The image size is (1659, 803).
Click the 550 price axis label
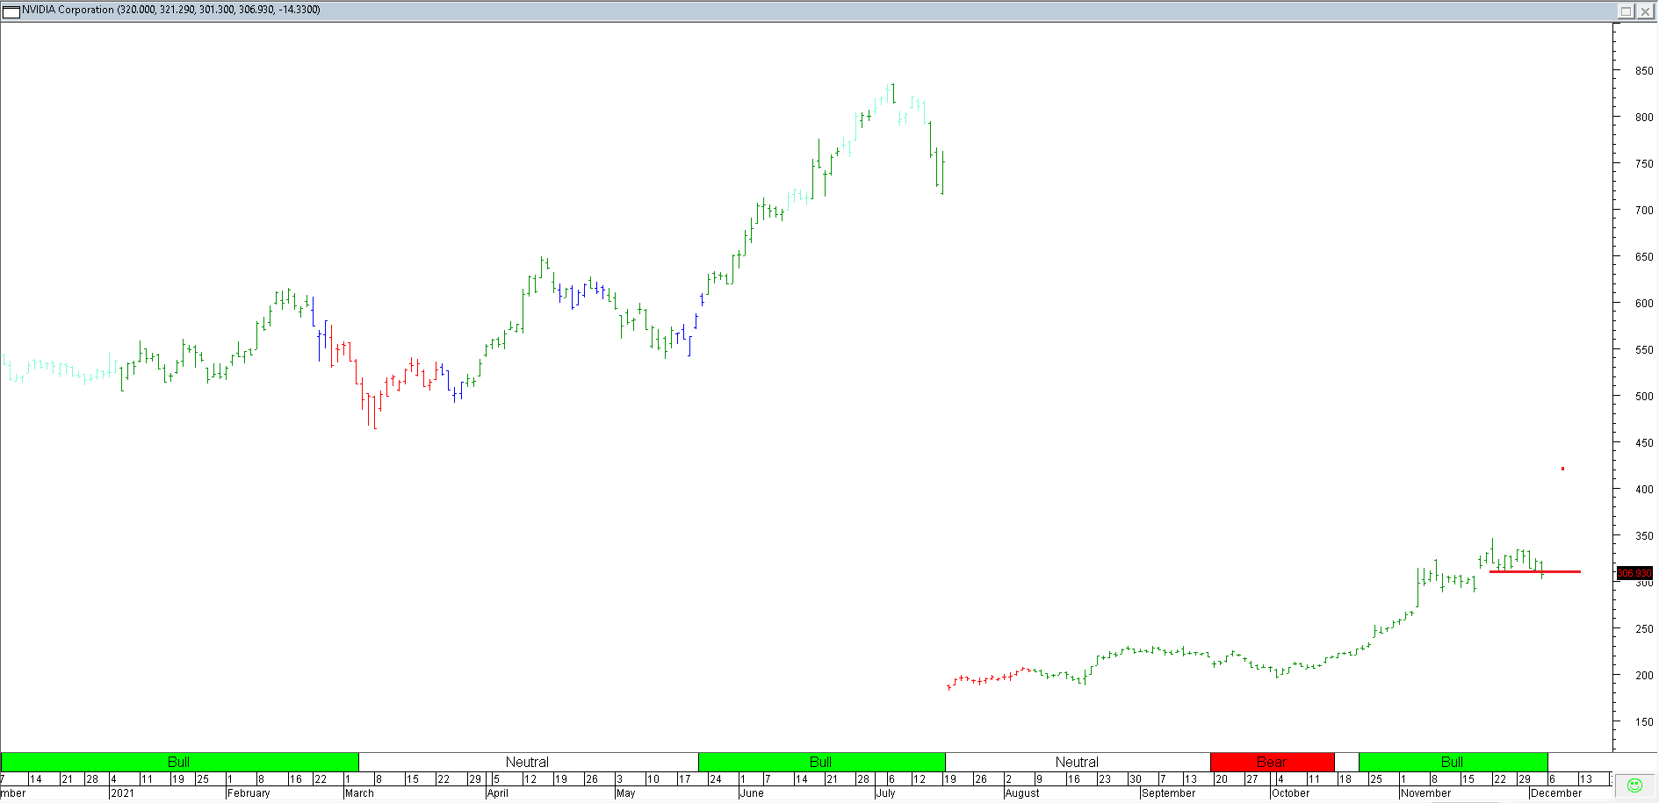click(1644, 350)
